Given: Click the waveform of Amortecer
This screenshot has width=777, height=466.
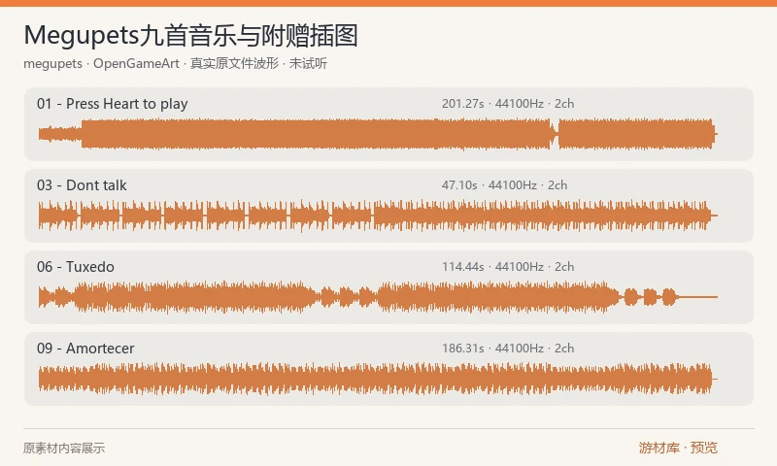Looking at the screenshot, I should point(378,379).
